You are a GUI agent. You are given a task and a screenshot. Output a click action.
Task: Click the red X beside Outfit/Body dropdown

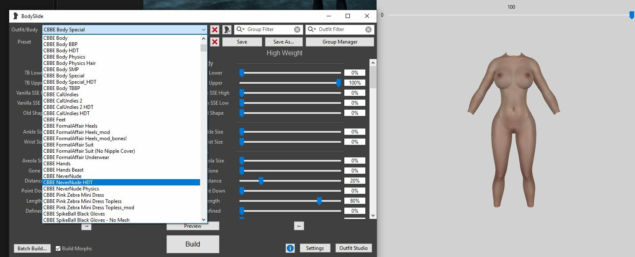point(215,29)
